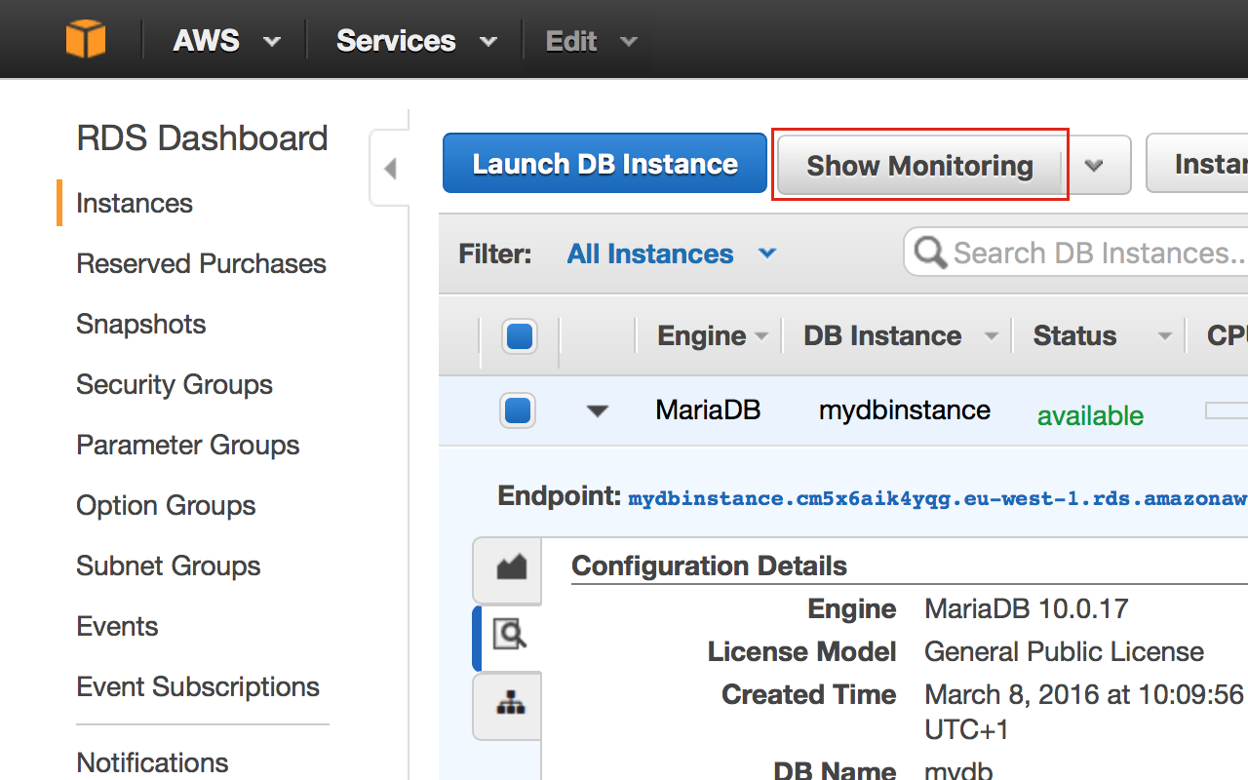Viewport: 1248px width, 780px height.
Task: Open the RDS Dashboard heading link
Action: (202, 138)
